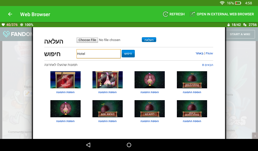
Task: Click the Choose File button
Action: click(x=87, y=40)
